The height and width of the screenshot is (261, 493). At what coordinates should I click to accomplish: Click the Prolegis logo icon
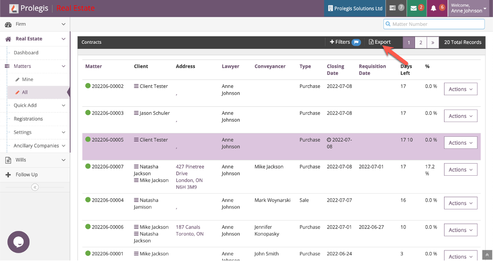[x=14, y=8]
